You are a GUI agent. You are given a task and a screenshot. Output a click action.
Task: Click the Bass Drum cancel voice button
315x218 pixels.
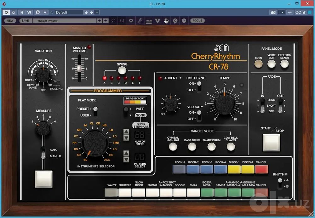tap(192, 147)
